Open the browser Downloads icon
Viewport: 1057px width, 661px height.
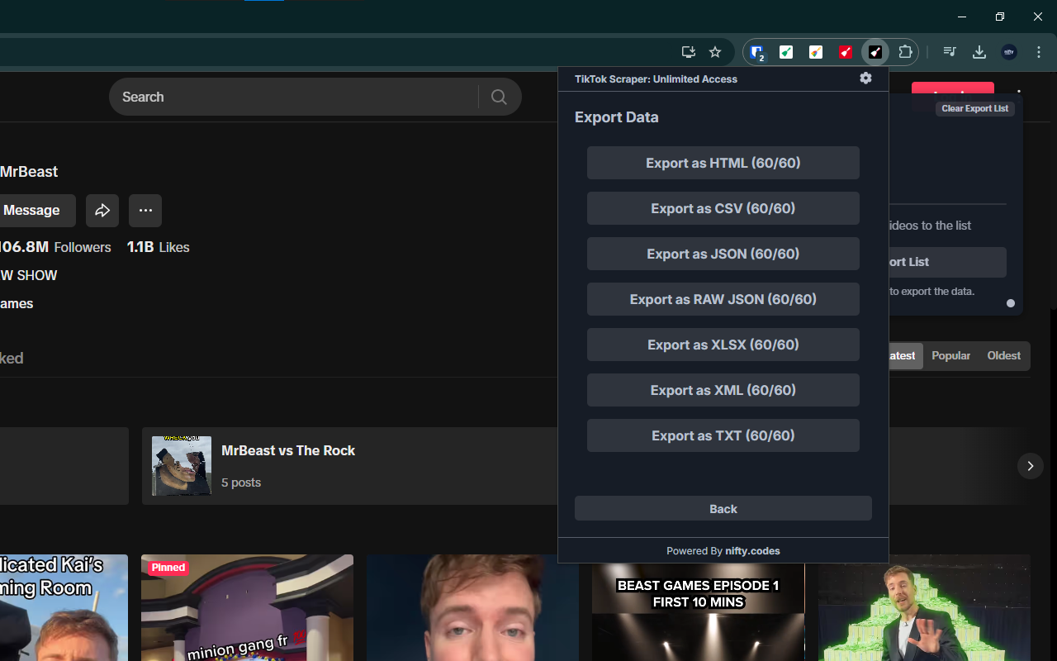click(x=979, y=52)
